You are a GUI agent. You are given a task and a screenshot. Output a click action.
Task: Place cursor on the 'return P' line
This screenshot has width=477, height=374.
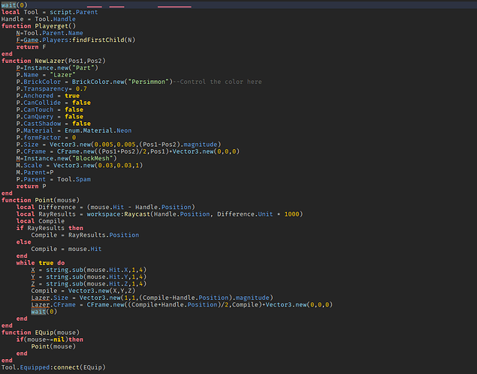(x=31, y=187)
